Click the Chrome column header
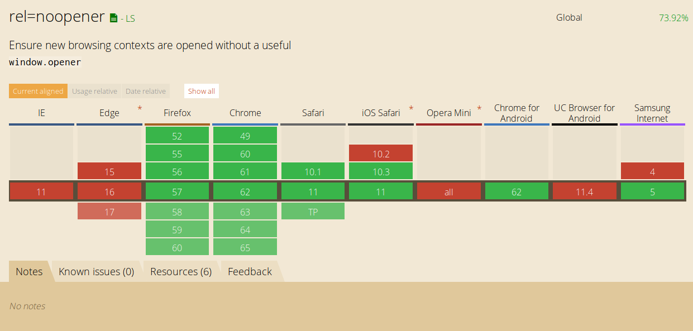Screen dimensions: 693x331 click(x=245, y=113)
